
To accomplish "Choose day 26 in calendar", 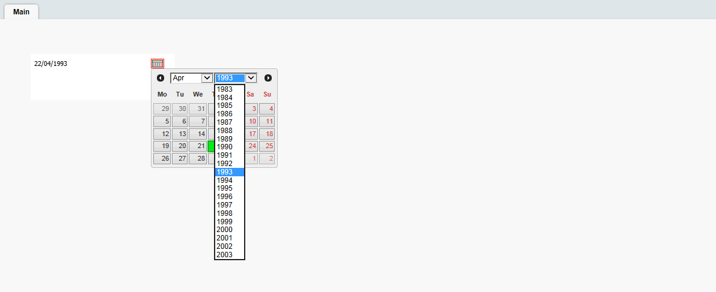I will [x=162, y=158].
